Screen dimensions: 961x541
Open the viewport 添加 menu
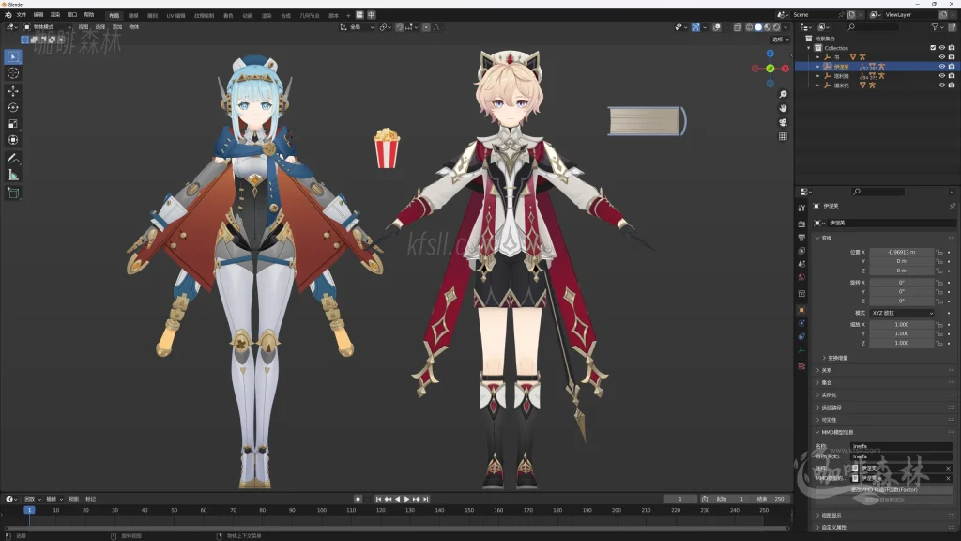pyautogui.click(x=117, y=27)
